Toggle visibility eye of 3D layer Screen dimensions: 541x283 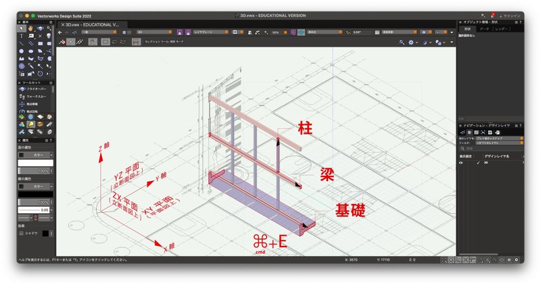tap(461, 163)
